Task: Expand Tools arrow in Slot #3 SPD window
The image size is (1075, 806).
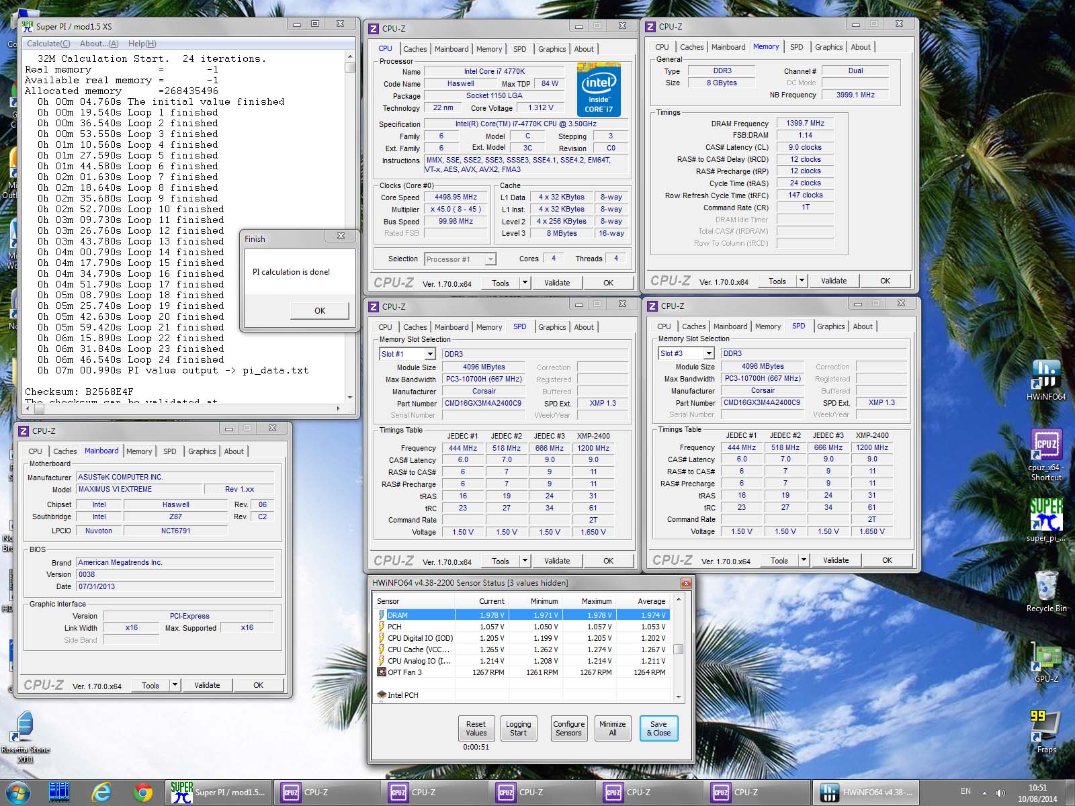Action: click(804, 560)
